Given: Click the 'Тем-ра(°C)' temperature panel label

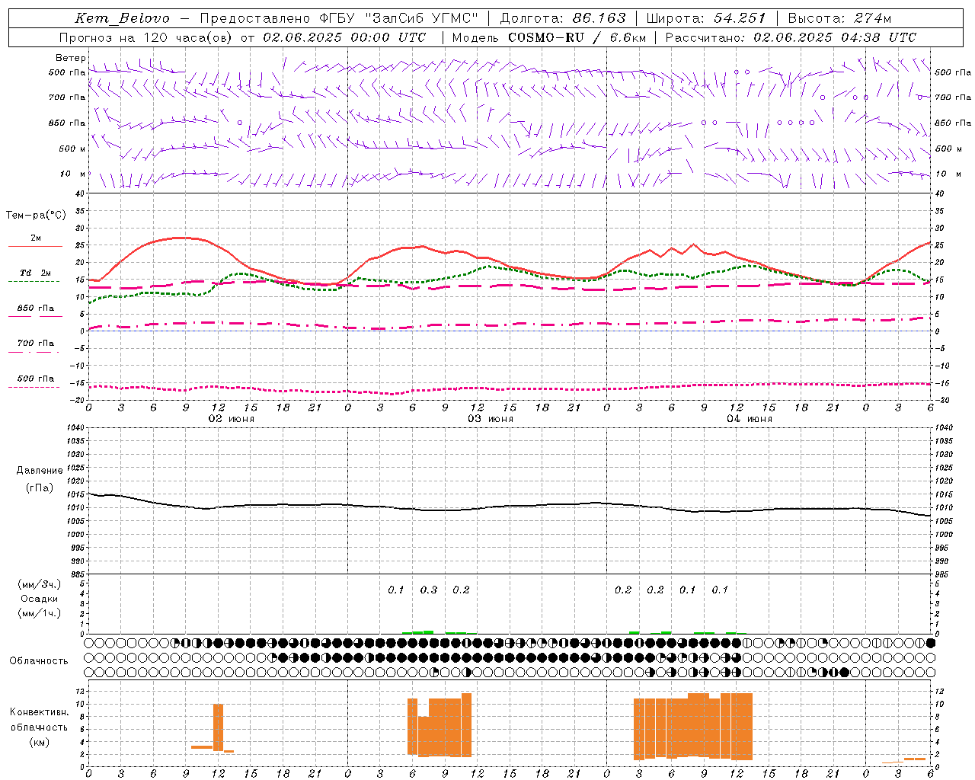Looking at the screenshot, I should [x=36, y=216].
